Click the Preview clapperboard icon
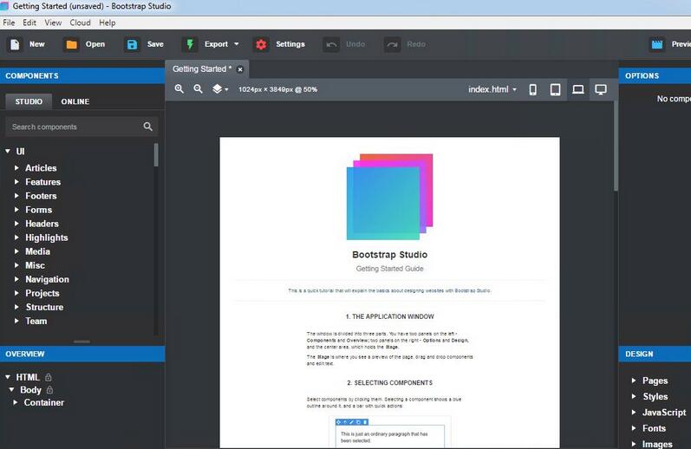The height and width of the screenshot is (449, 691). (x=657, y=44)
